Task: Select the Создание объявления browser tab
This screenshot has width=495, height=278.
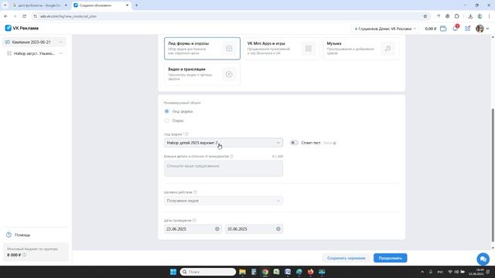Action: coord(101,5)
